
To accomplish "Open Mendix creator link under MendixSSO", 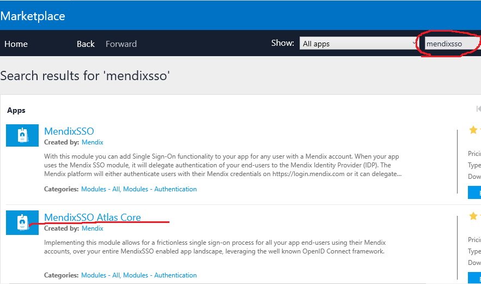I will [93, 142].
